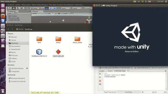Click the scene orientation axis gizmo
168x94 pixels.
coord(89,20)
